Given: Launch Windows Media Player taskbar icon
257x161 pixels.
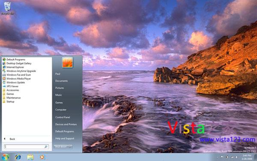Looking at the screenshot, I should pyautogui.click(x=42, y=157).
